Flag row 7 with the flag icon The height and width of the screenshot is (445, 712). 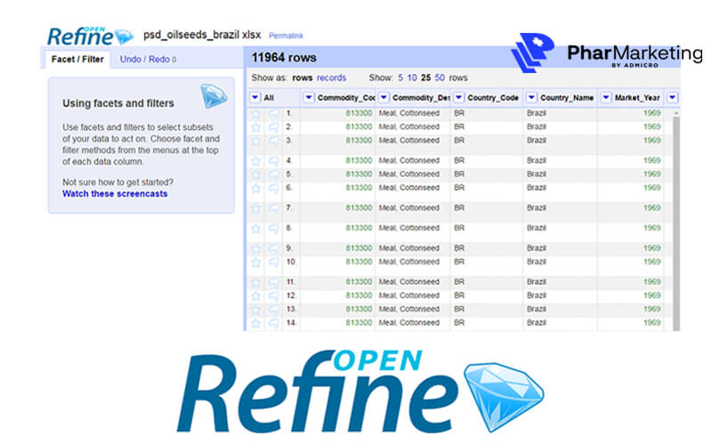[x=273, y=208]
